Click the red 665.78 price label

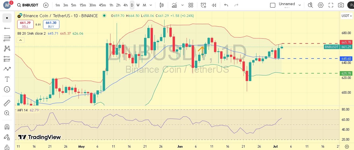pyautogui.click(x=346, y=42)
